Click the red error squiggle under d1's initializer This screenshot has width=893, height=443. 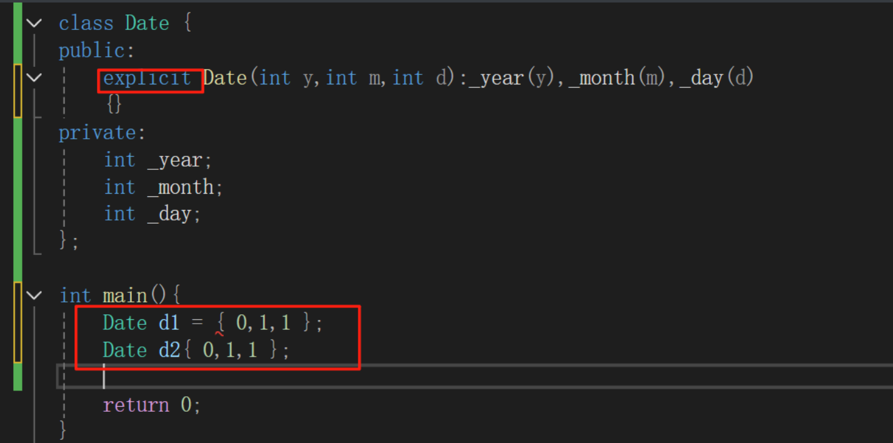click(x=218, y=334)
